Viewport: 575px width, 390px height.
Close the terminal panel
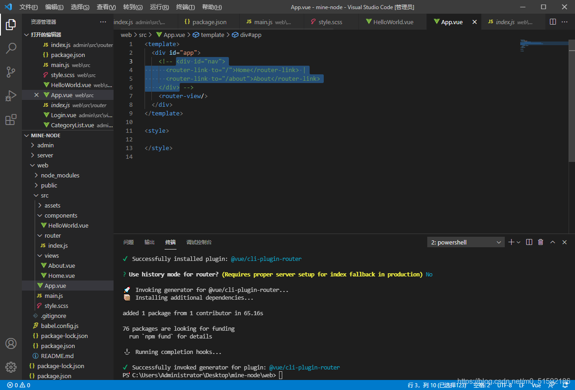click(x=565, y=242)
